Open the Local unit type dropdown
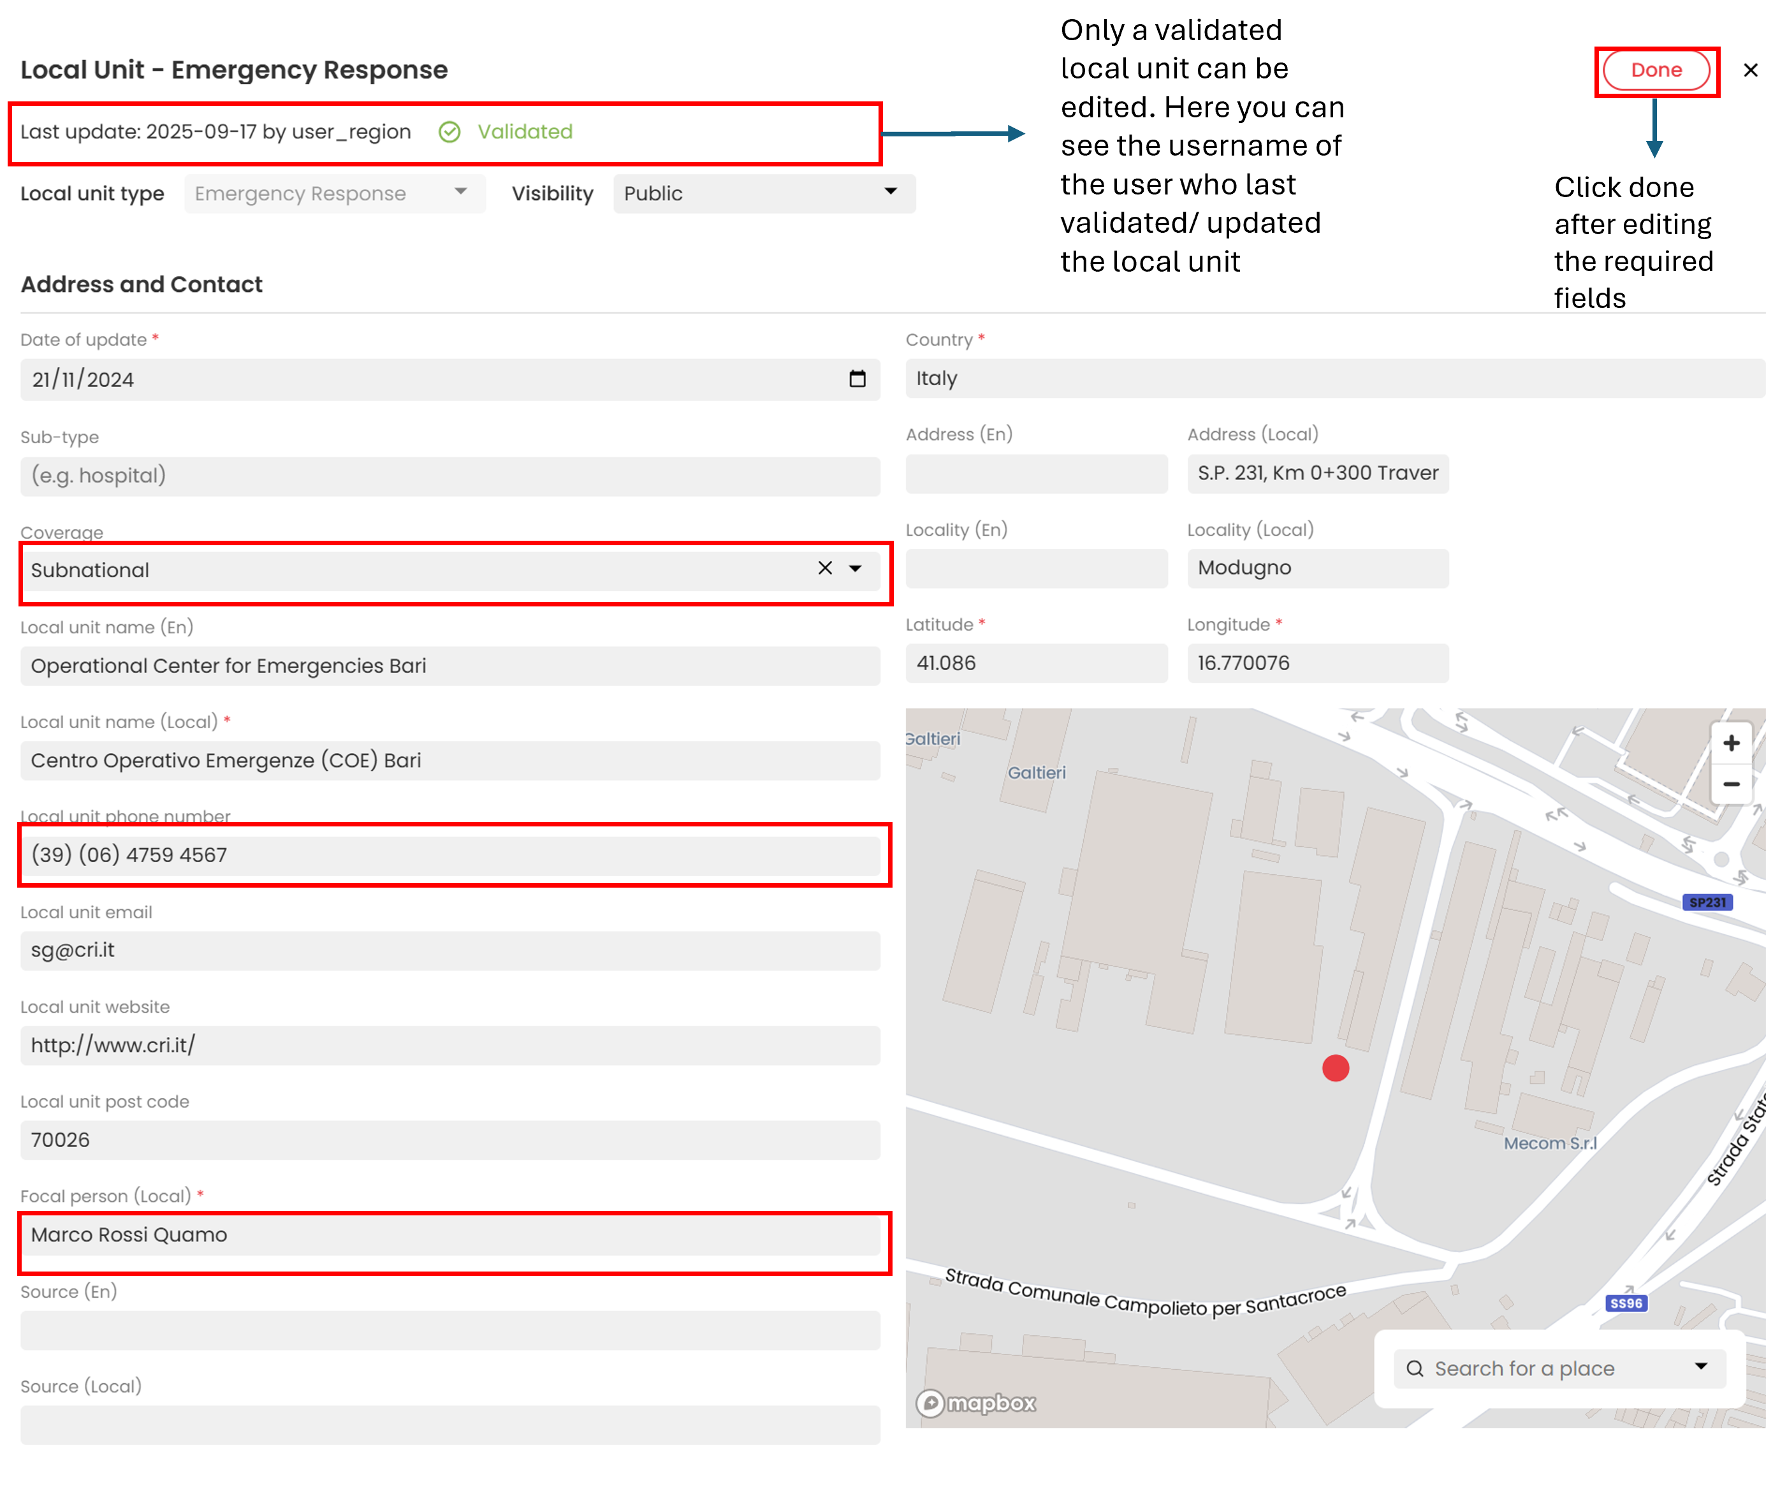Image resolution: width=1780 pixels, height=1503 pixels. click(x=335, y=193)
